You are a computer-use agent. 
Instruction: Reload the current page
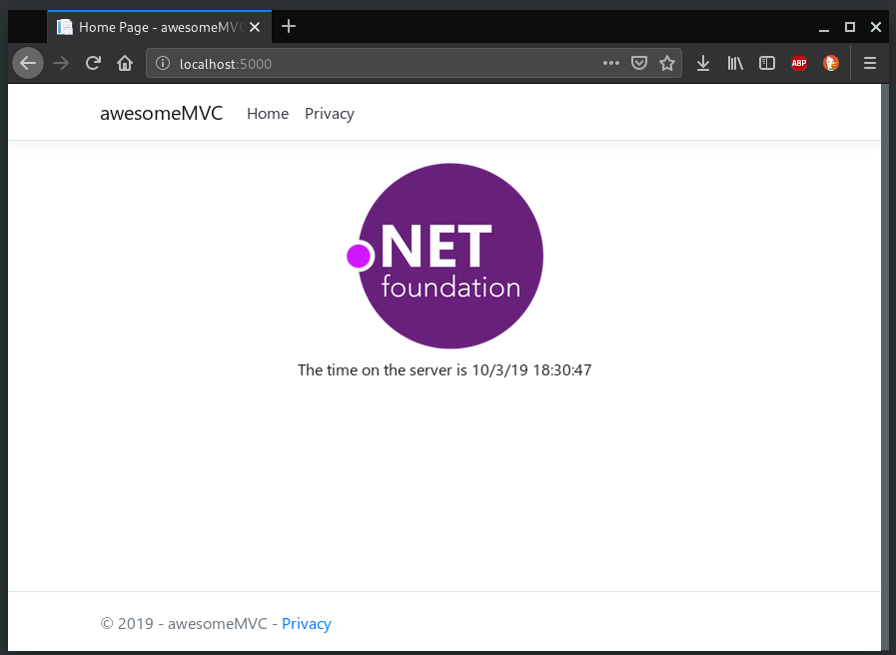[93, 63]
